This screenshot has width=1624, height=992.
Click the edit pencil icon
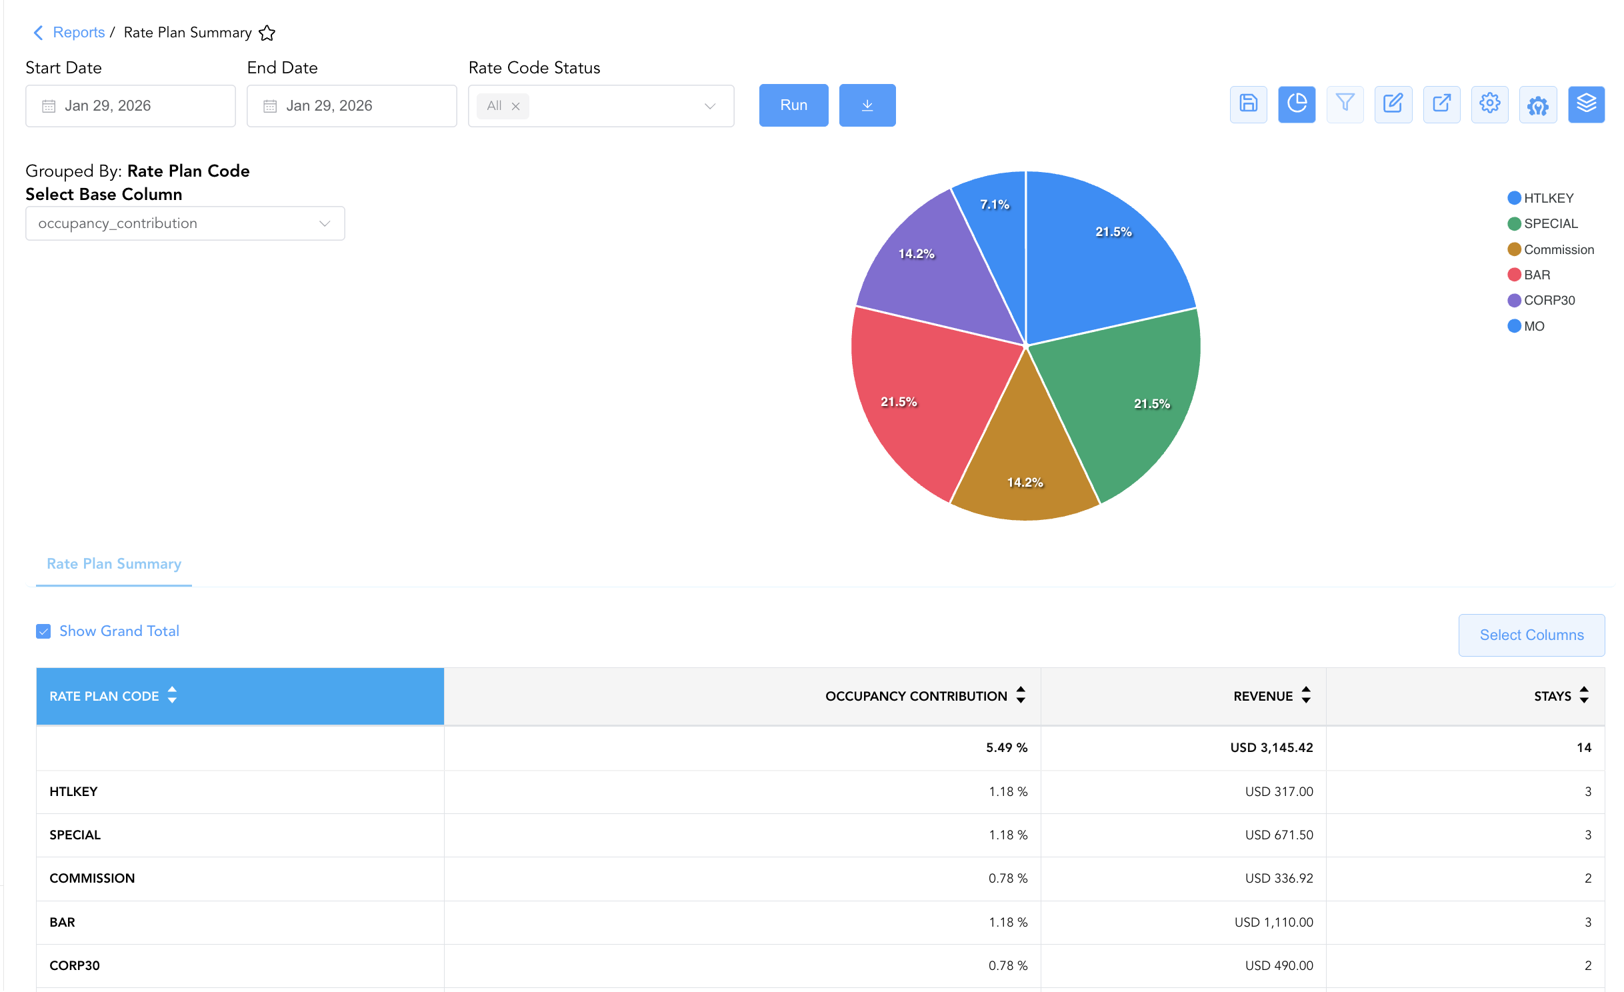(x=1393, y=105)
